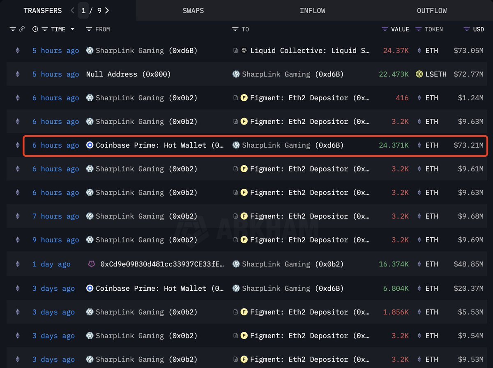
Task: Click Coinbase logo in $20.37M row
Action: [x=90, y=289]
